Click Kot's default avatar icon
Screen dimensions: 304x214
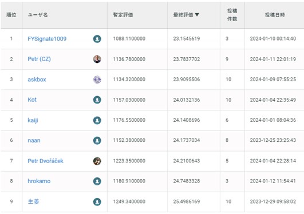97,100
